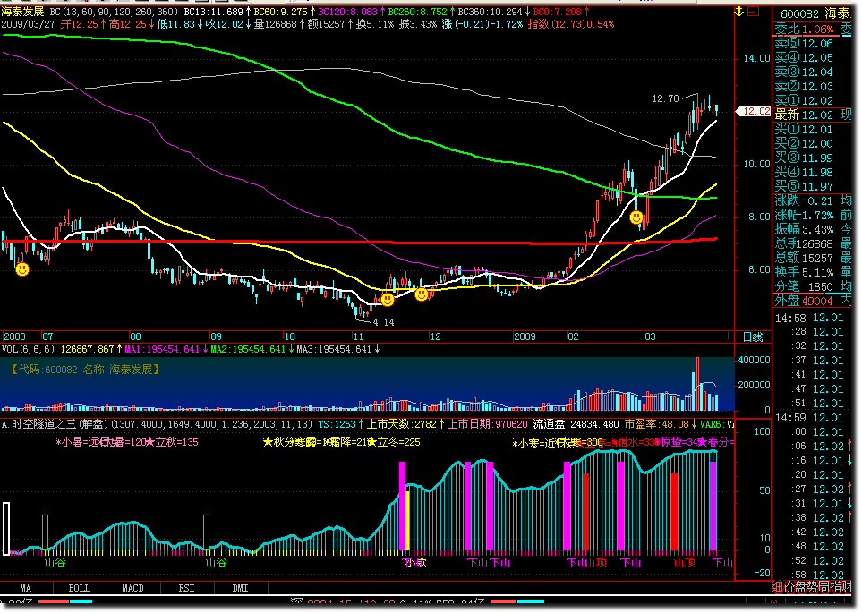
Task: Click the yellow bar above the 补款 label
Action: click(x=407, y=521)
